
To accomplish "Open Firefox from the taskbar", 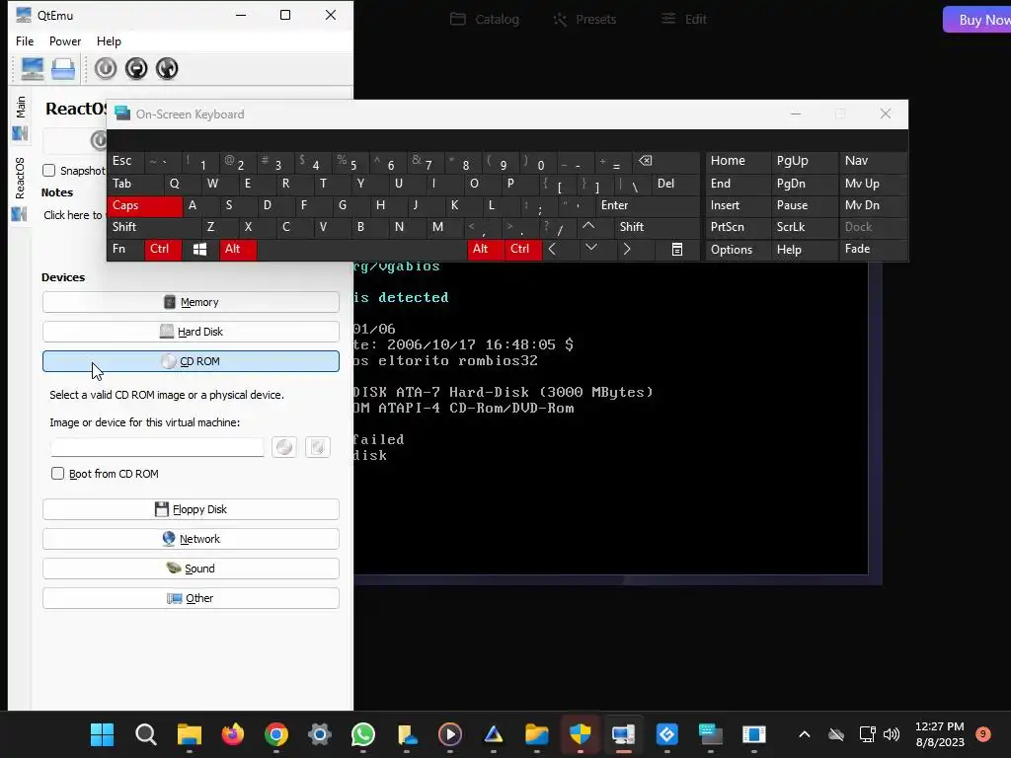I will (x=233, y=734).
